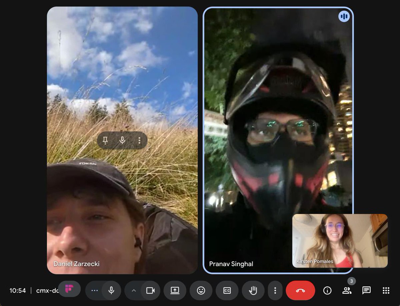Open audio settings three-dot button

[x=94, y=290]
